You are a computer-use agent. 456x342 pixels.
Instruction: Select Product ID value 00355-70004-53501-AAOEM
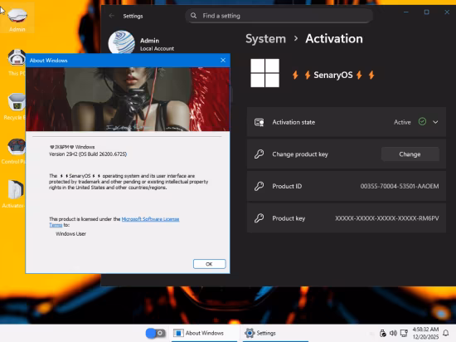[400, 186]
